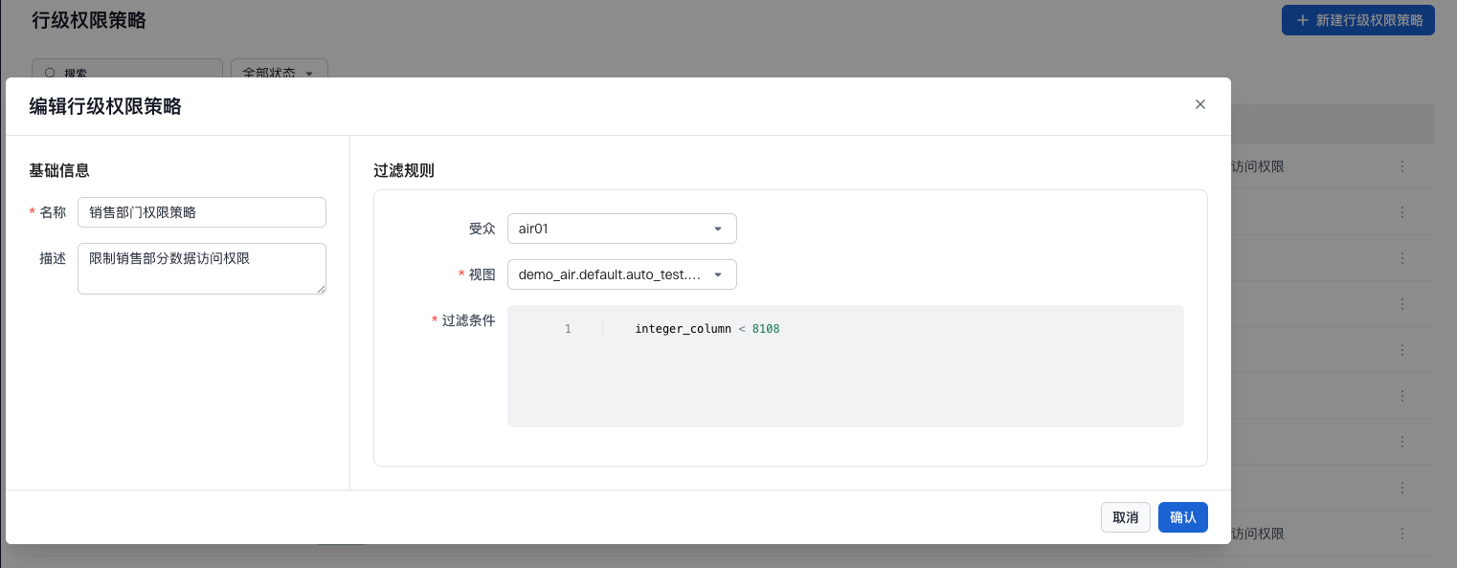This screenshot has height=568, width=1457.
Task: Click the 名称 input field
Action: pos(201,212)
